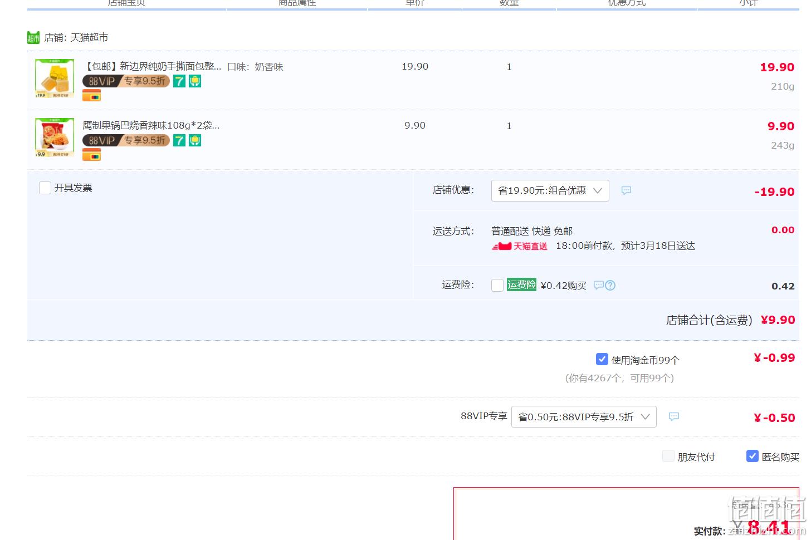Click the 88VIP 9.5折 badge on the 锅巴 item

tap(126, 140)
